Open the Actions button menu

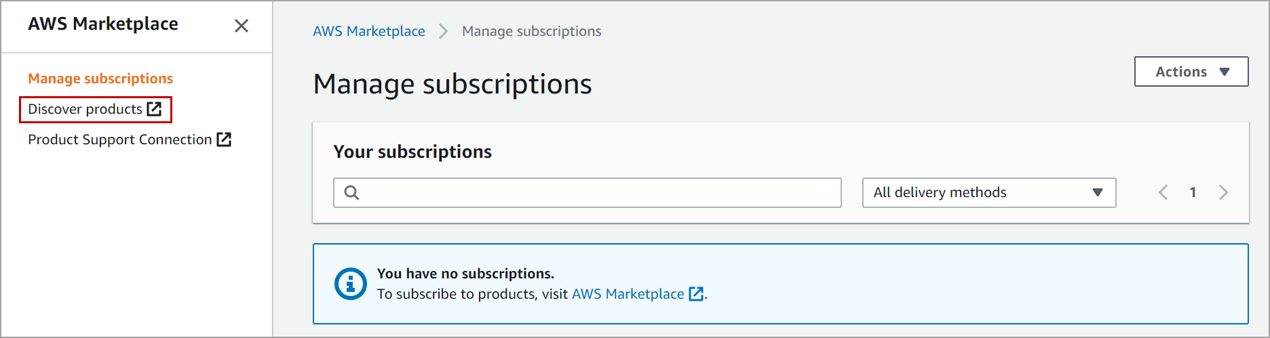coord(1181,72)
